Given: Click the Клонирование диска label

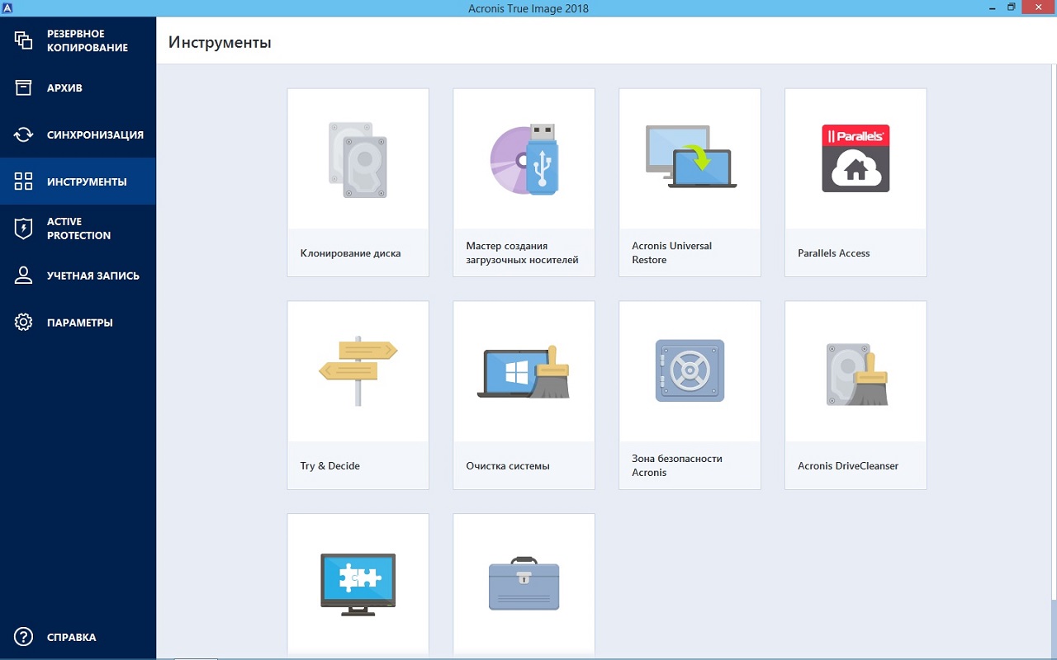Looking at the screenshot, I should [x=351, y=253].
